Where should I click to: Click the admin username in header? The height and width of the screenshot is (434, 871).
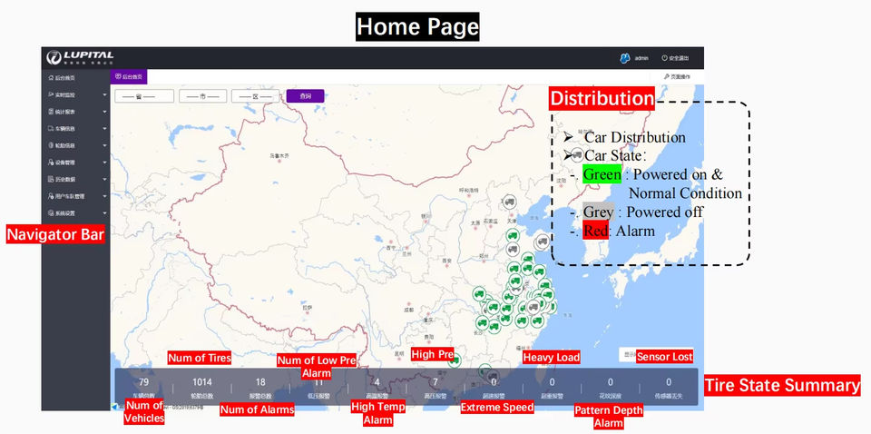pos(641,58)
